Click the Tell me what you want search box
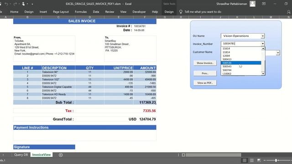292x164 pixels. [x=203, y=12]
